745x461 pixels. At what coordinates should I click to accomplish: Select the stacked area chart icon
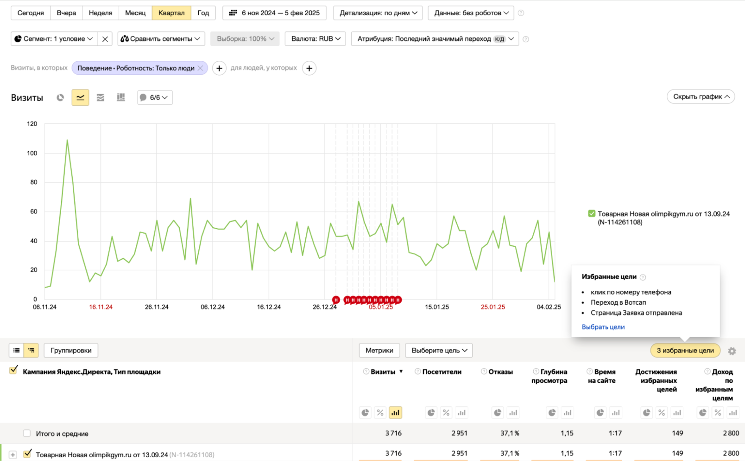(x=101, y=97)
